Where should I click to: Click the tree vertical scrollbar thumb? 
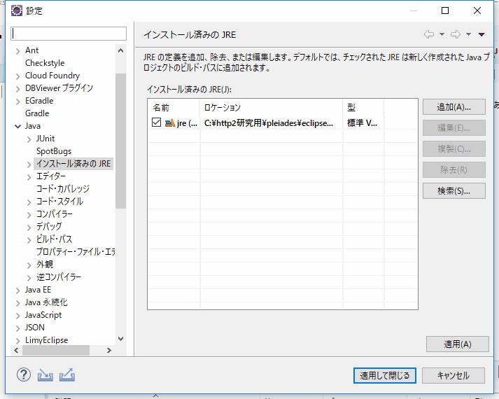(x=120, y=141)
